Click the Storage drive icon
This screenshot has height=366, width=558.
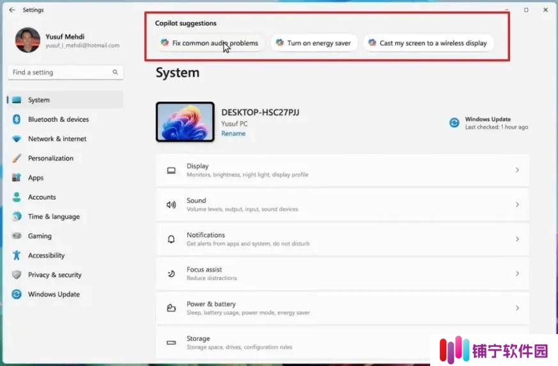[x=171, y=342]
